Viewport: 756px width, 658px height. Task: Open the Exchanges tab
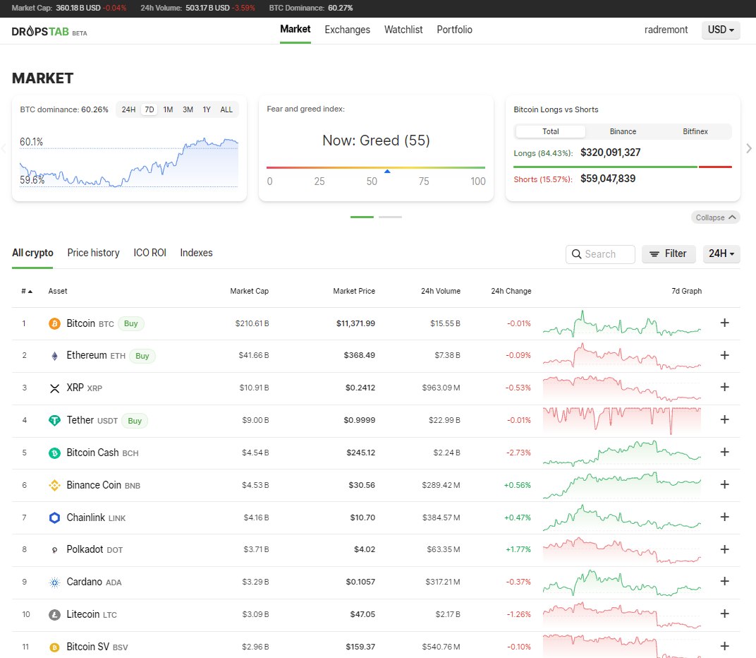347,30
